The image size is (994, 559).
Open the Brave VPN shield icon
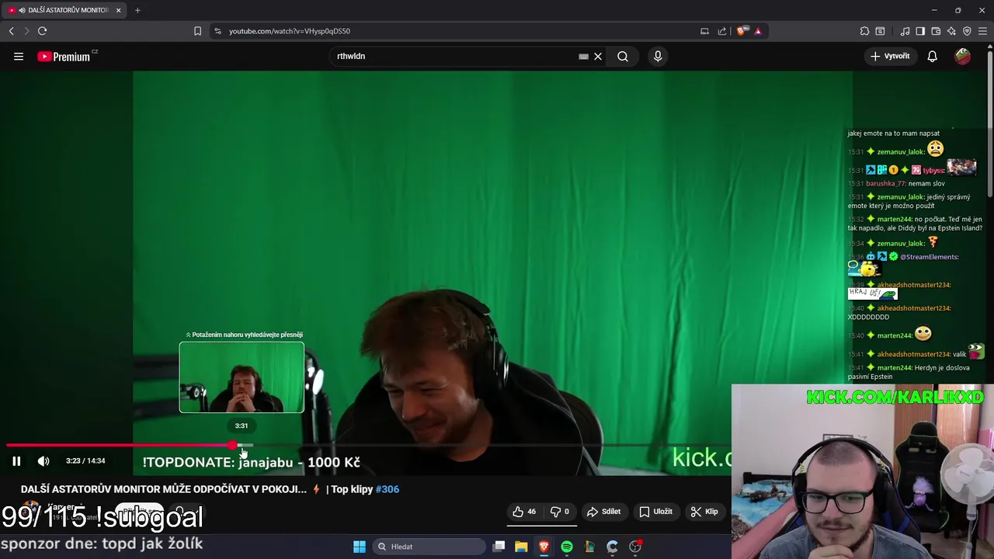(967, 31)
